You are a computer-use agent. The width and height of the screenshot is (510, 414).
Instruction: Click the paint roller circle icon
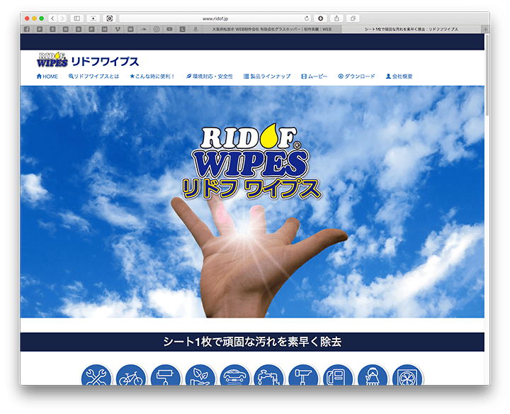pyautogui.click(x=166, y=375)
